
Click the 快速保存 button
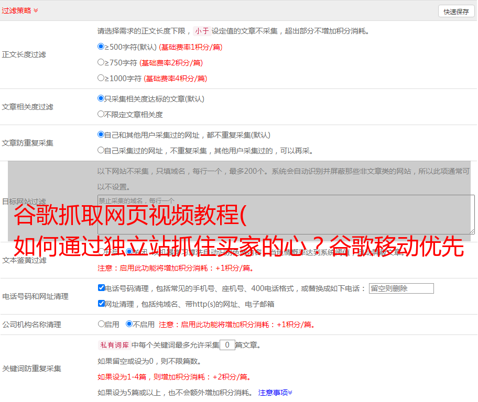[455, 12]
